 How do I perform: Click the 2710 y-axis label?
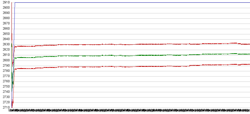[6, 107]
